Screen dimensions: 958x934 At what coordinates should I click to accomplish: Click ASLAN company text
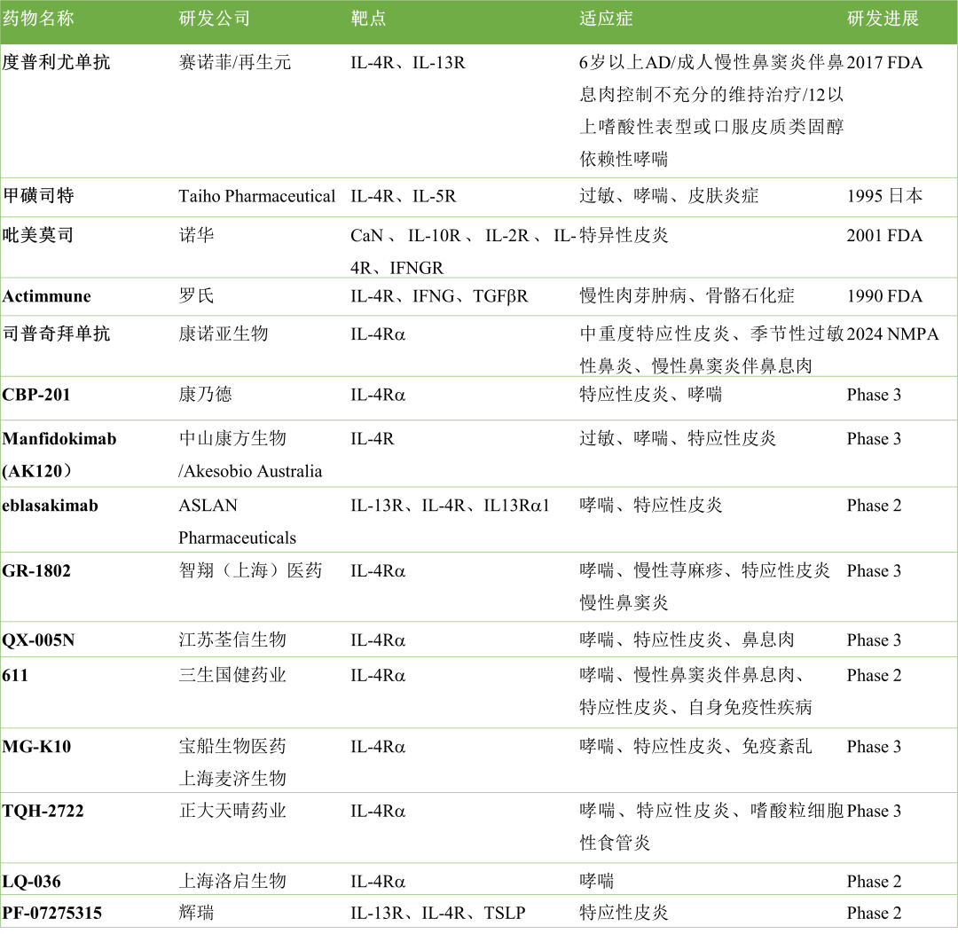coord(208,506)
